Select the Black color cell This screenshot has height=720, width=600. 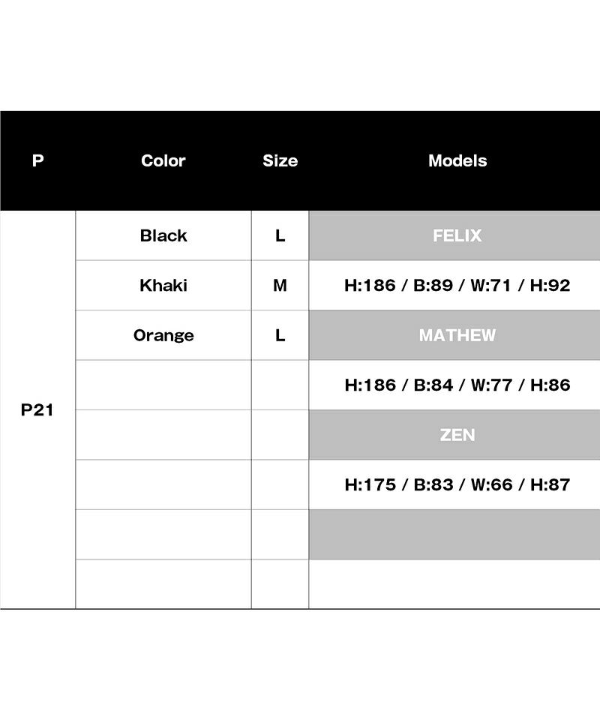tap(163, 235)
